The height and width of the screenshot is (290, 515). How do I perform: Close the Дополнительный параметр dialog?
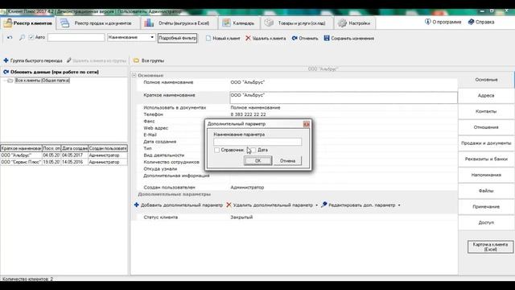point(307,124)
